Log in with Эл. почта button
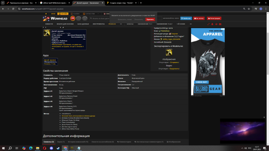Viewport: 269px width, 151px height. 199,18
